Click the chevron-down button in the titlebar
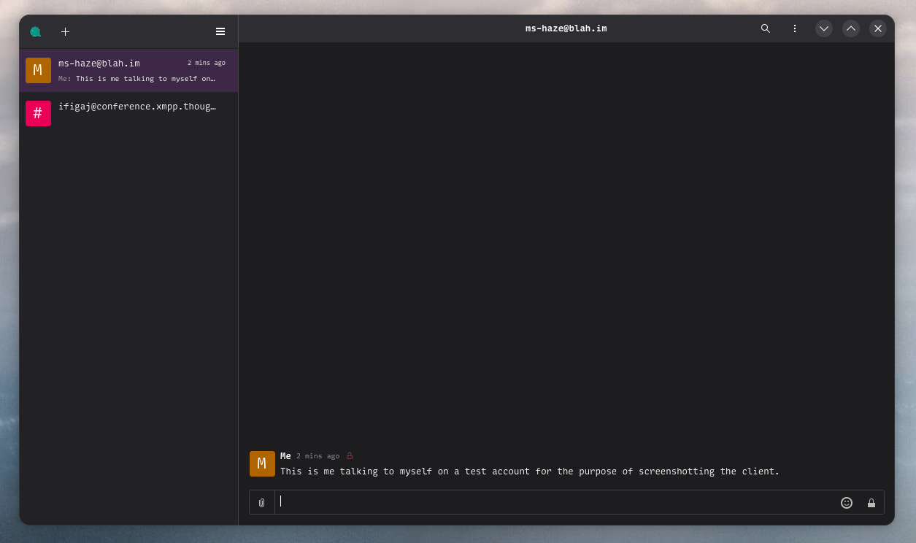 823,28
